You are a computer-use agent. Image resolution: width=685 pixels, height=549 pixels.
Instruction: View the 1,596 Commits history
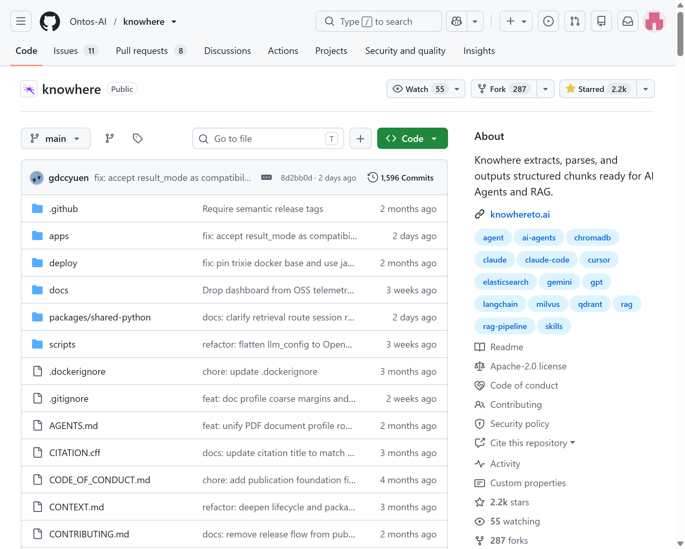point(401,178)
